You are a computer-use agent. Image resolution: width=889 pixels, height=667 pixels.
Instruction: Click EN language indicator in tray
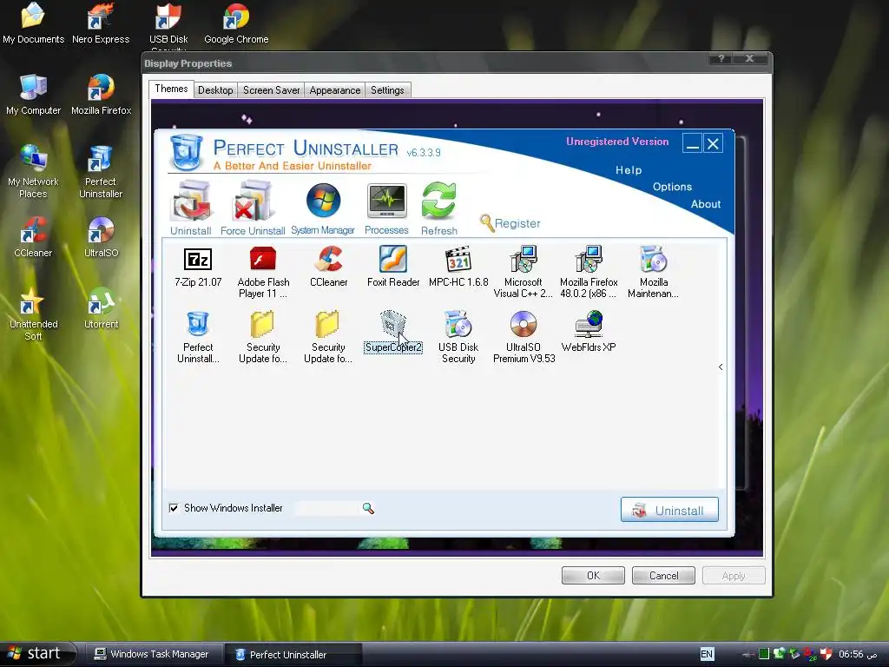707,654
